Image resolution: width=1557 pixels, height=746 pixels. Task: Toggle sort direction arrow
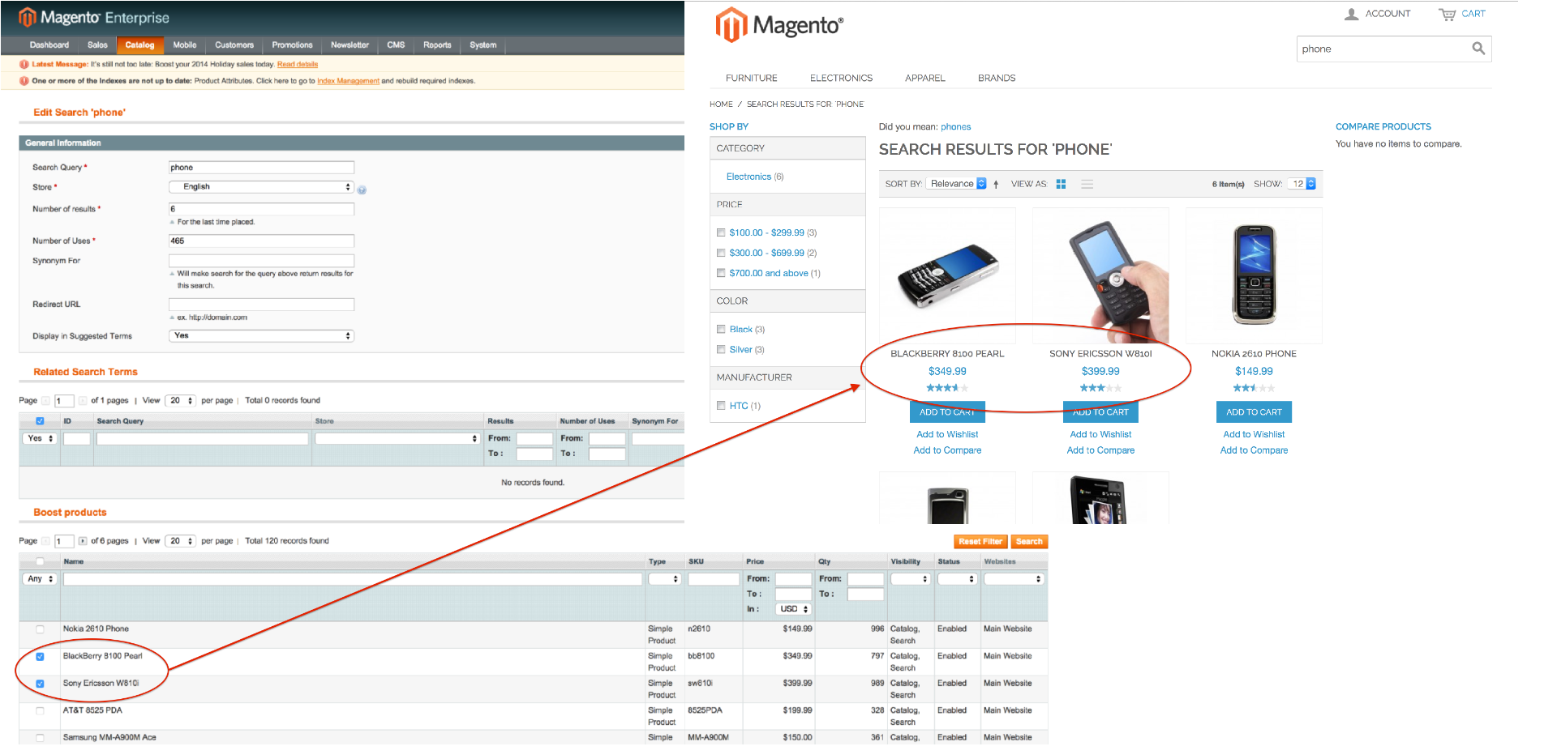click(x=996, y=184)
